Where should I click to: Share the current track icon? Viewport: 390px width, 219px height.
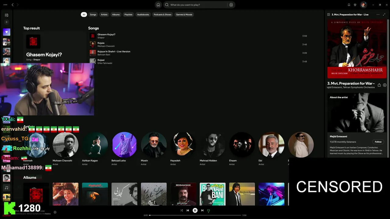[379, 85]
